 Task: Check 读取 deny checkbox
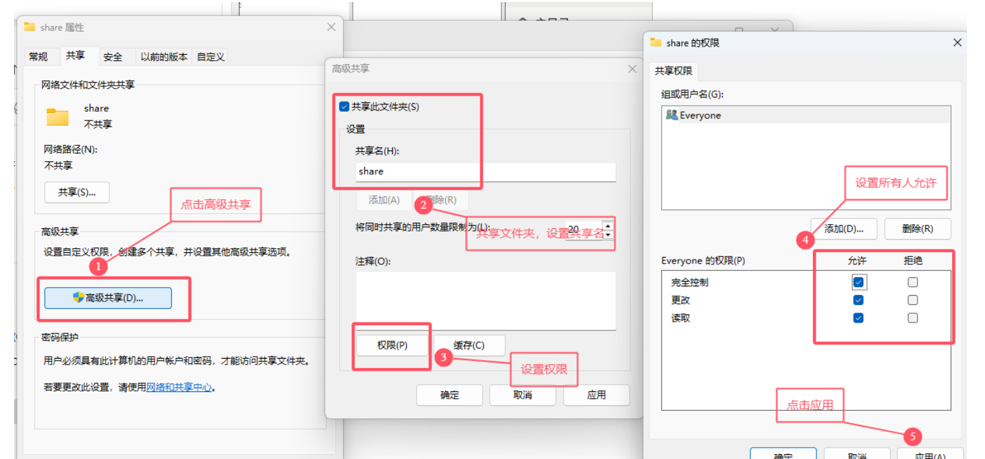click(x=913, y=318)
